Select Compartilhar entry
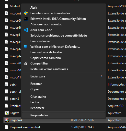 tap(39, 63)
